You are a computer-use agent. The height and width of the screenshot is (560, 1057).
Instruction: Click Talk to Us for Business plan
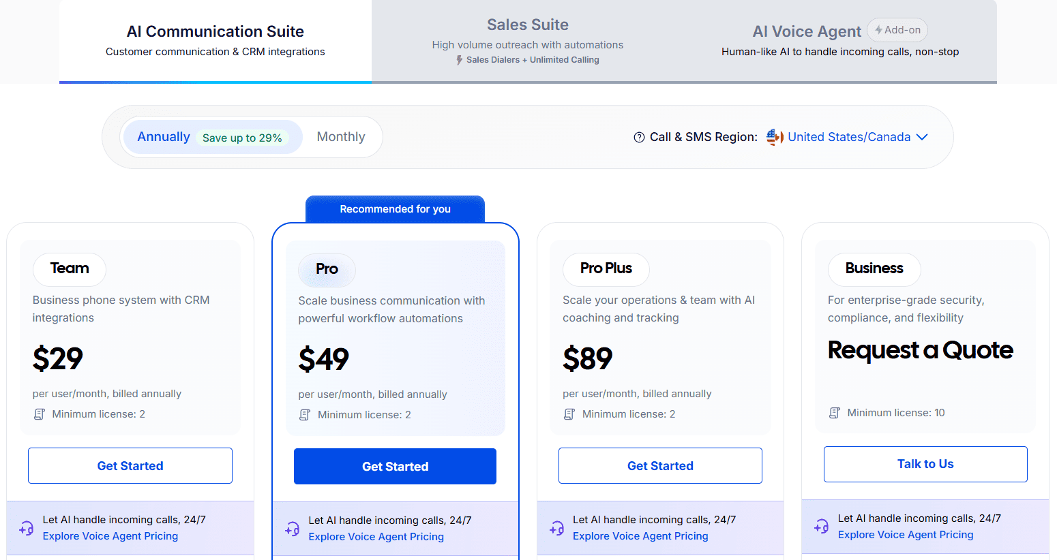[925, 464]
